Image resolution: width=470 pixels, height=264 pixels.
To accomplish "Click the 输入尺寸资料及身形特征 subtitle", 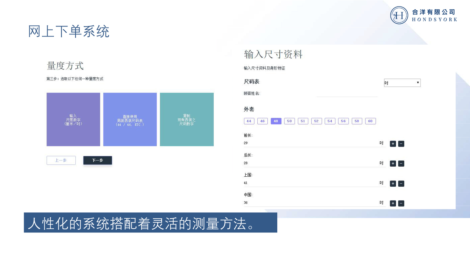I will pyautogui.click(x=264, y=68).
